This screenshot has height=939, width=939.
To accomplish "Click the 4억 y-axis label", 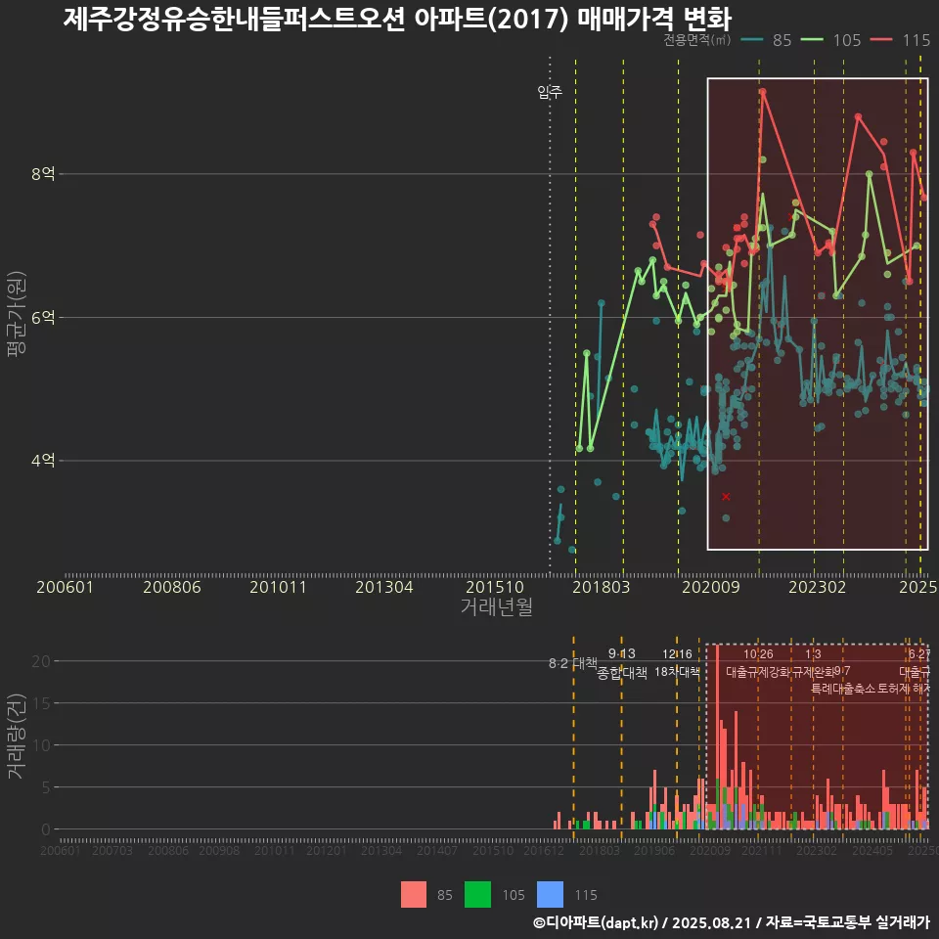I will click(43, 461).
